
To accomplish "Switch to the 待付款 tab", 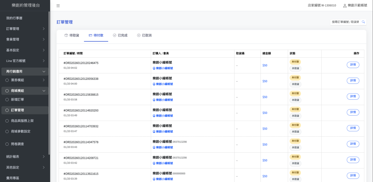I will [96, 36].
